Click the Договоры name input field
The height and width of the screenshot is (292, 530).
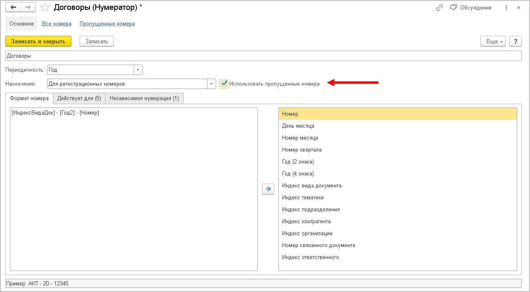tap(264, 56)
